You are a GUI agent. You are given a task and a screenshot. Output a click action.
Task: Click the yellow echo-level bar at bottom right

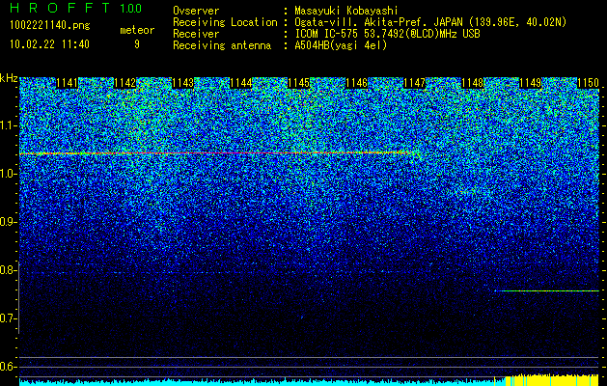[552, 380]
